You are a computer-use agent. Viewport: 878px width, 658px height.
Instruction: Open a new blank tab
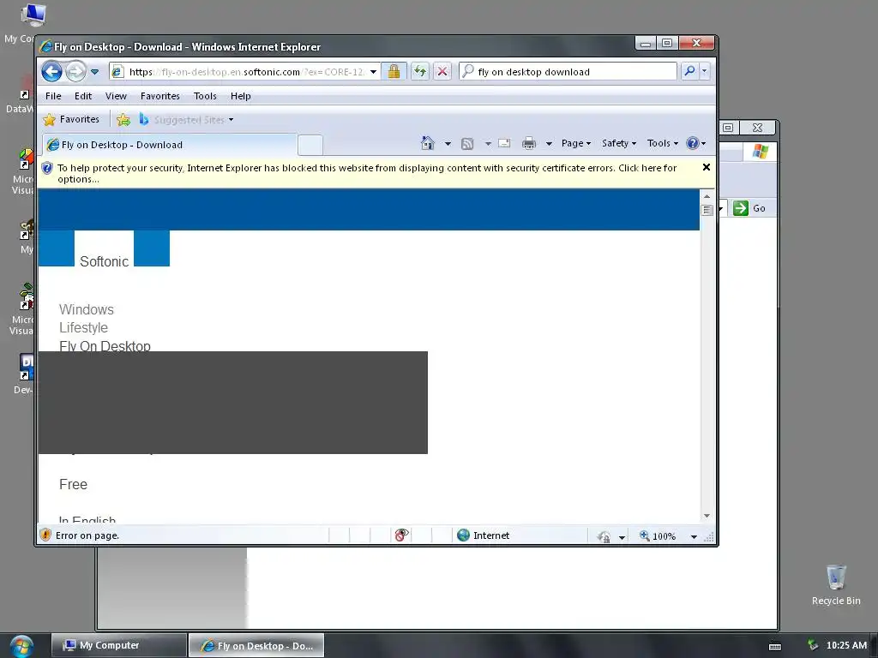pyautogui.click(x=310, y=145)
